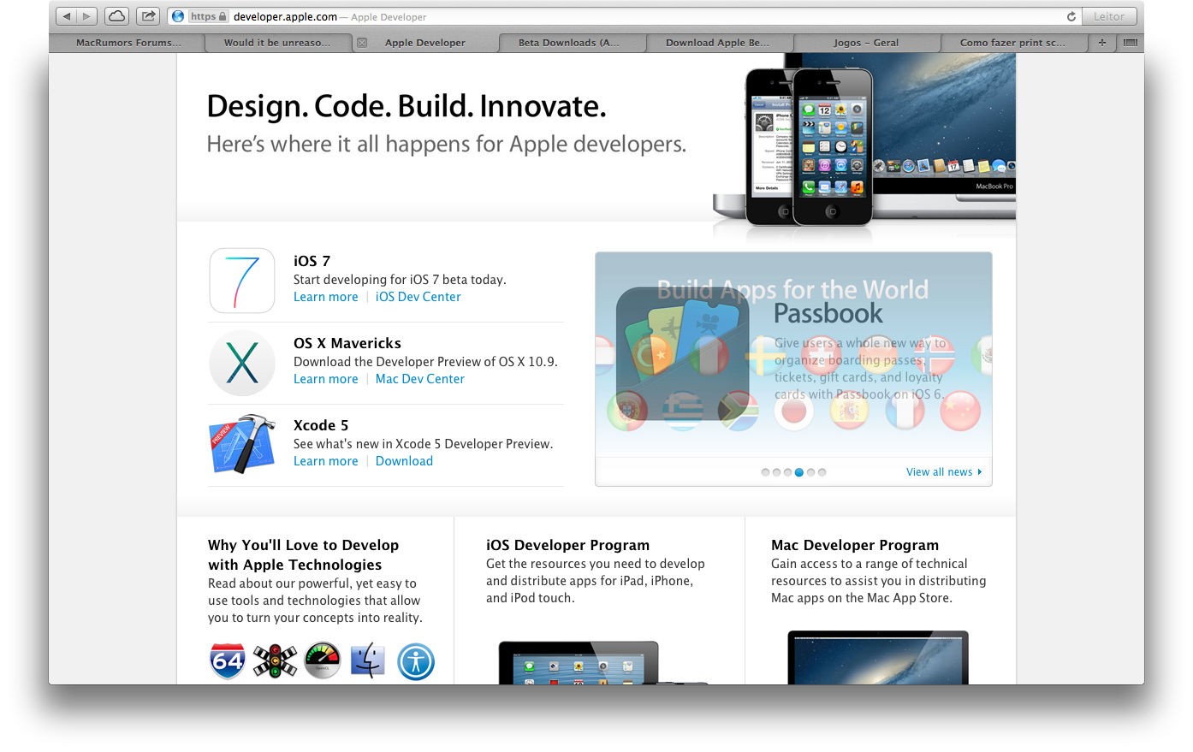Open the Jogos – Geral tab
This screenshot has width=1193, height=752.
[866, 43]
